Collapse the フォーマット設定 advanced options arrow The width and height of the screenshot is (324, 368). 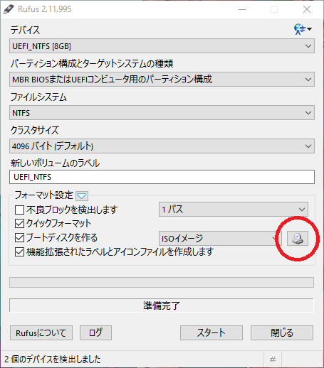click(82, 196)
